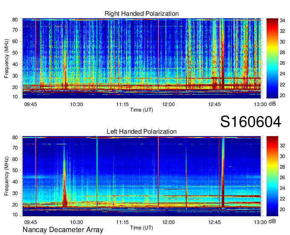Screen dimensions: 290x235
Task: Click "Frequency (MHz)" axis label of Right Handed plot
Action: pyautogui.click(x=6, y=58)
